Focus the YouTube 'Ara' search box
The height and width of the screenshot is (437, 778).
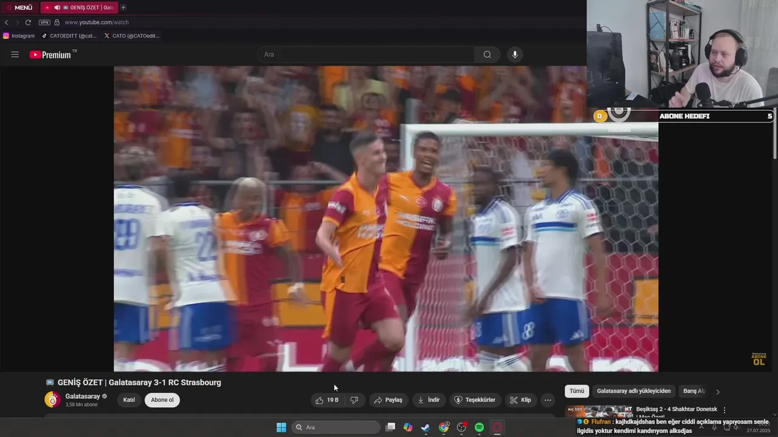point(367,55)
